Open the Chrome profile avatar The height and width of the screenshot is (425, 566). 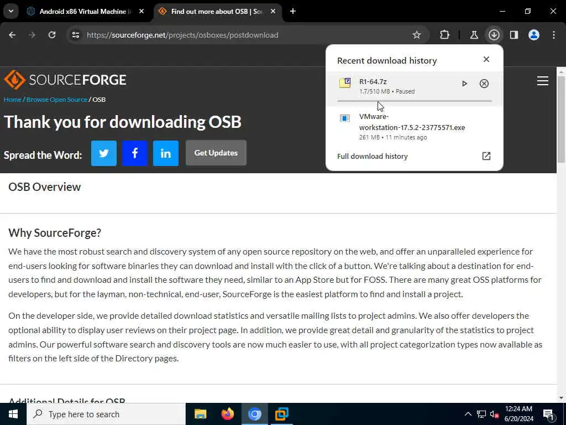tap(533, 35)
